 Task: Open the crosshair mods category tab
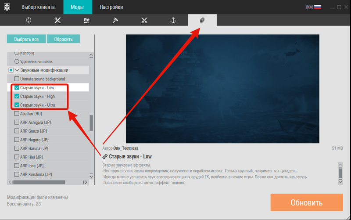point(29,20)
